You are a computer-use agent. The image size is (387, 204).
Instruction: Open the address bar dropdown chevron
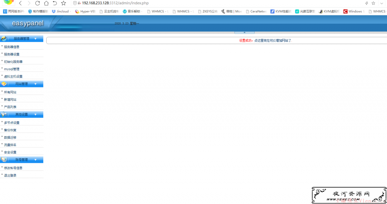(x=382, y=3)
